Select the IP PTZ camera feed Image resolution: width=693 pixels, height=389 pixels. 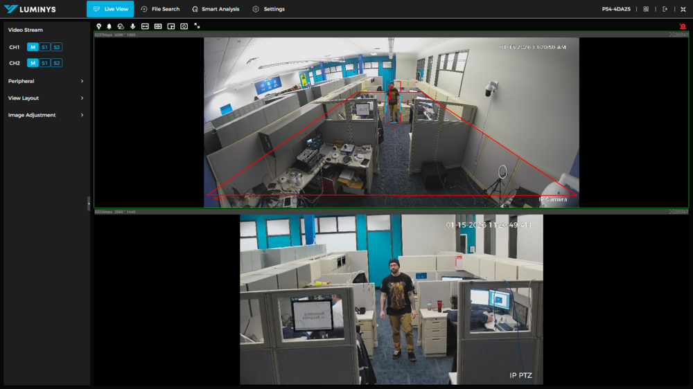pyautogui.click(x=392, y=299)
